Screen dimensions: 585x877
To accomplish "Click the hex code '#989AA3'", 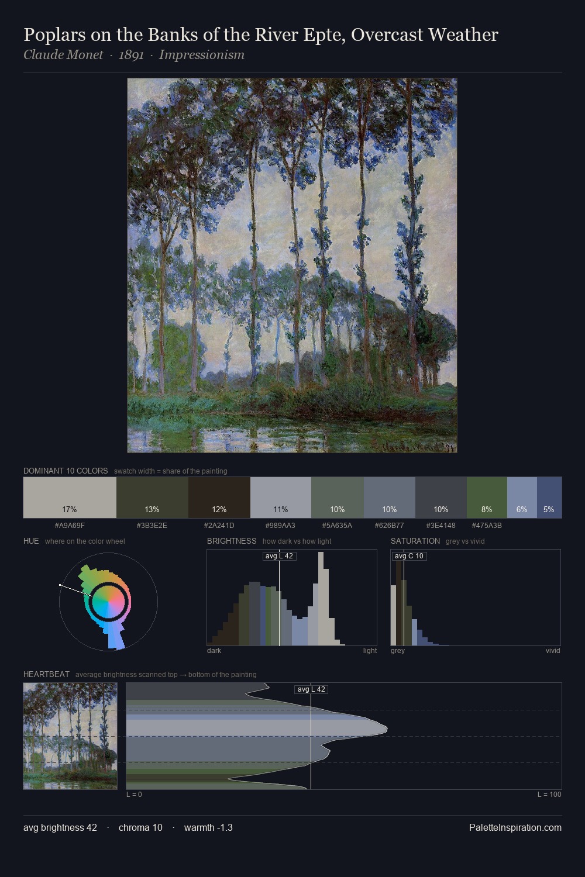I will pos(281,525).
